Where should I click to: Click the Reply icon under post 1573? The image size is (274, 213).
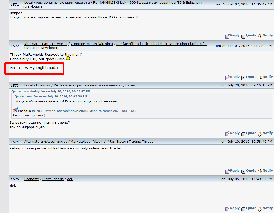point(228,134)
